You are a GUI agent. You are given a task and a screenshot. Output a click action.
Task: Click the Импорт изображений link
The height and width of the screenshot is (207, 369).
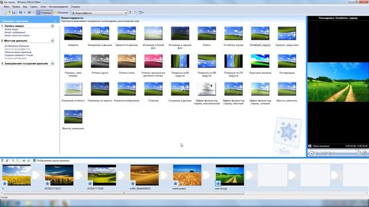click(14, 32)
